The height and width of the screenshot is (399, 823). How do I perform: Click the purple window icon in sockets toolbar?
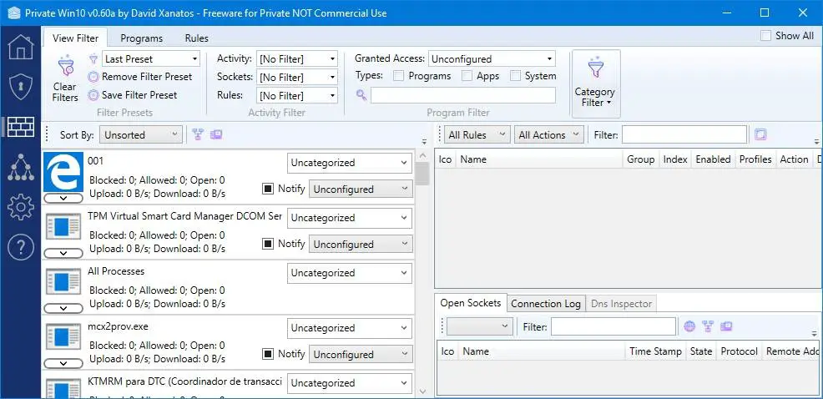(726, 326)
